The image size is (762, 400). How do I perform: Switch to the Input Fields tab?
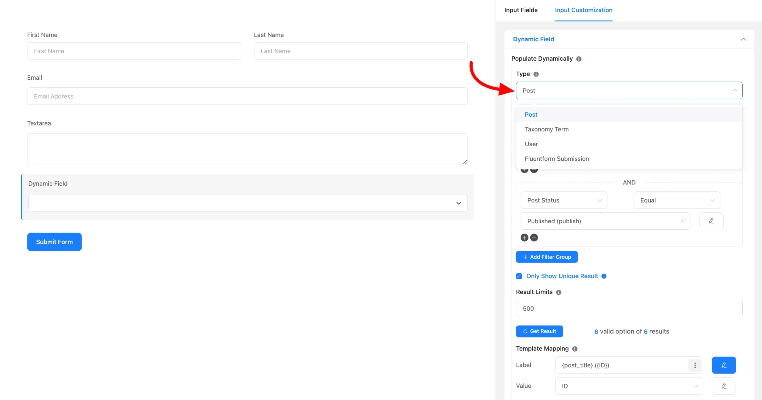[521, 10]
